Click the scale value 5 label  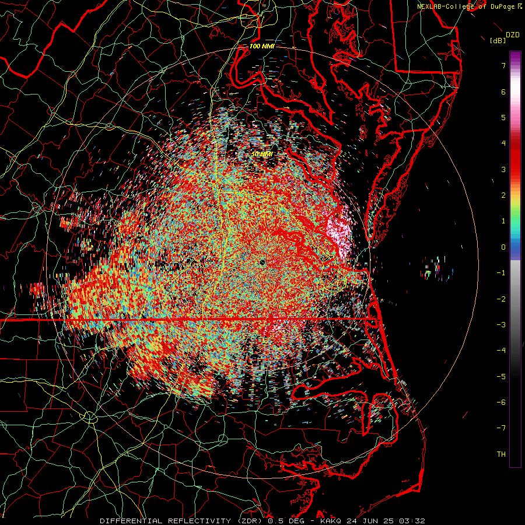click(503, 117)
